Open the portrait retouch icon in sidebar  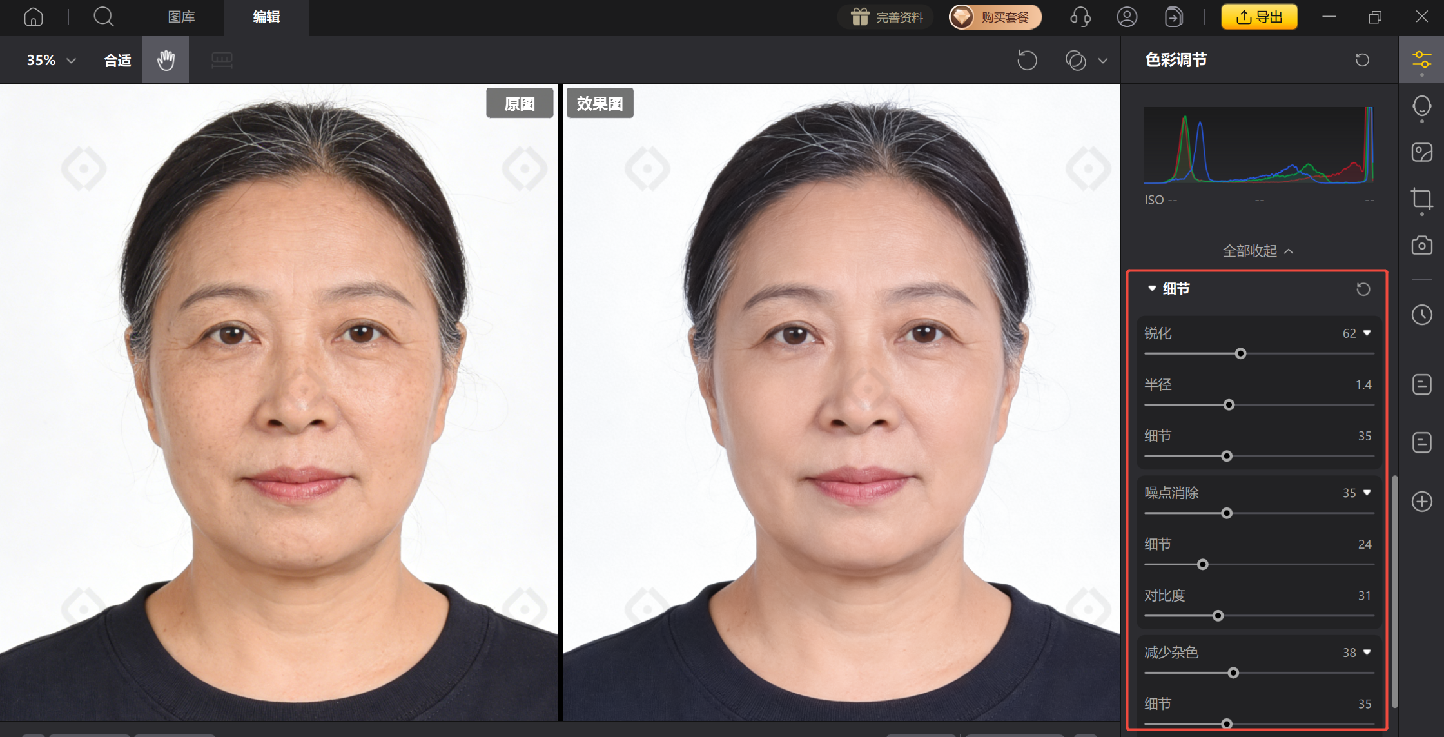1421,106
